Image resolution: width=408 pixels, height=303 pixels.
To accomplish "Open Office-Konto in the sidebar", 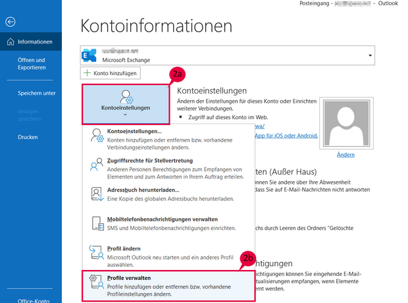I will (x=34, y=300).
